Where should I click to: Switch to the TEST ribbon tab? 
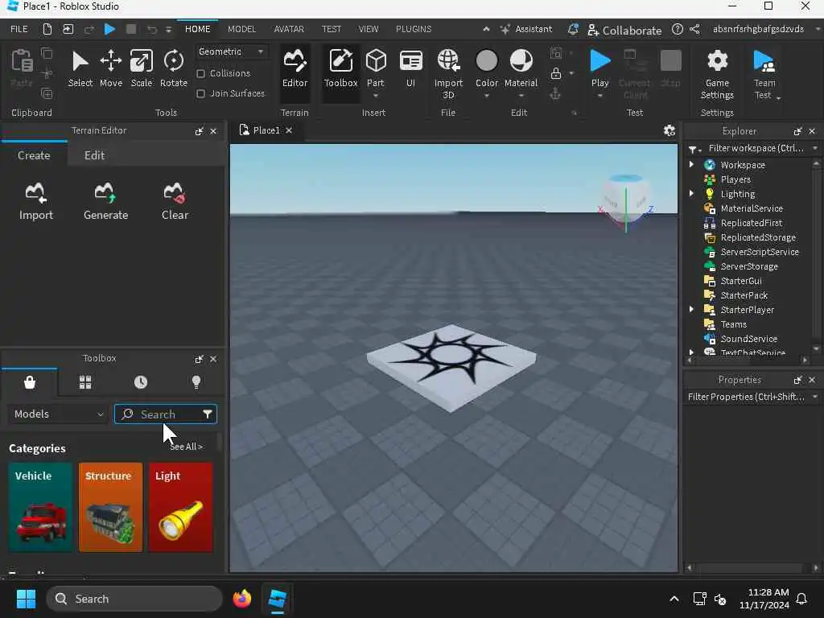point(331,30)
